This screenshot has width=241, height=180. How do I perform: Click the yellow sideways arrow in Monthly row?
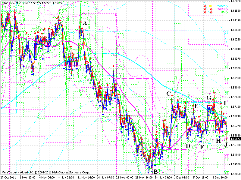click(x=211, y=6)
